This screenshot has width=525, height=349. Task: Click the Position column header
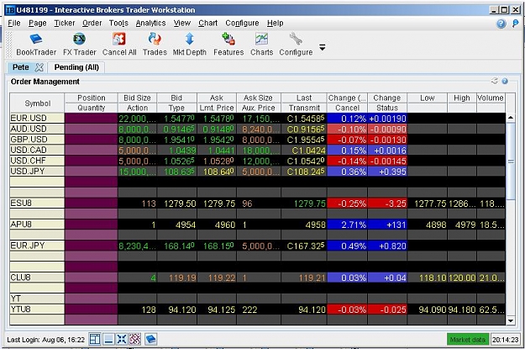91,98
